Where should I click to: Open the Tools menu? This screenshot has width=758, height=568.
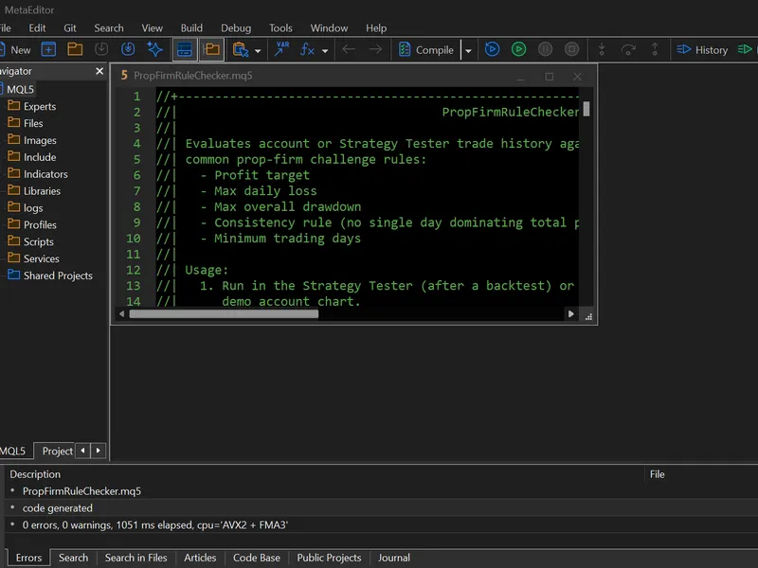(x=280, y=28)
